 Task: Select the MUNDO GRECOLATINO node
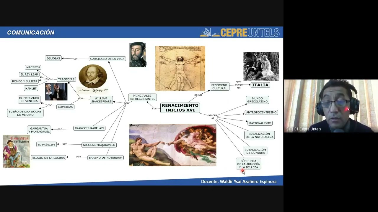[258, 100]
